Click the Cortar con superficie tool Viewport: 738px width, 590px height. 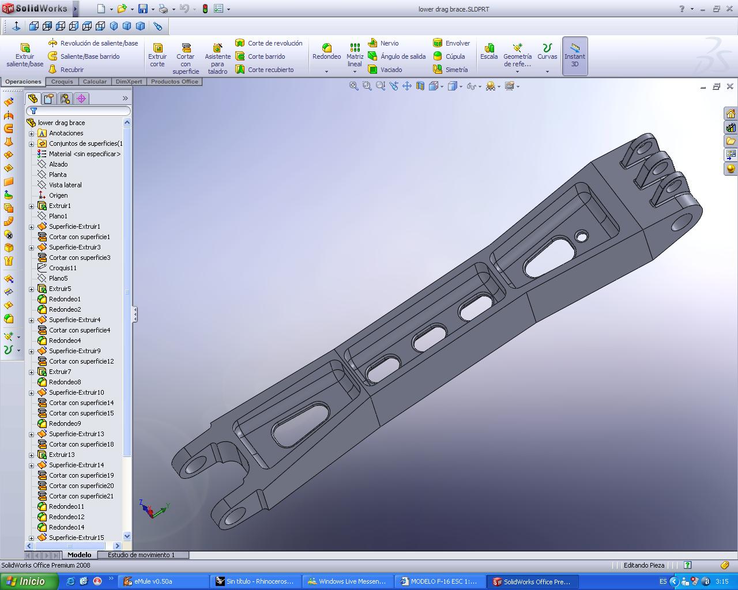pos(186,56)
